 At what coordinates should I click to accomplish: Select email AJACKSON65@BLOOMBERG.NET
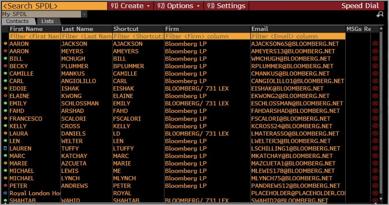pyautogui.click(x=295, y=44)
